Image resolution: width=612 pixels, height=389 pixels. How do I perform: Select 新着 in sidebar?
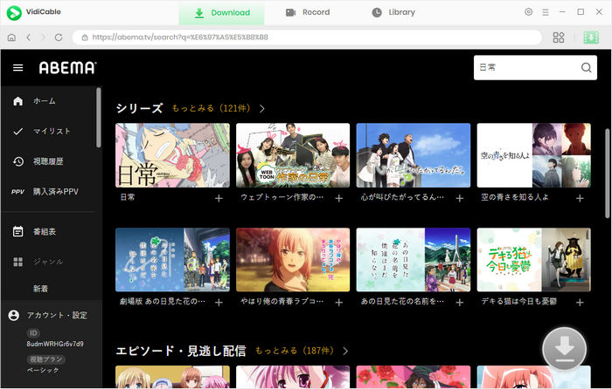click(x=40, y=289)
